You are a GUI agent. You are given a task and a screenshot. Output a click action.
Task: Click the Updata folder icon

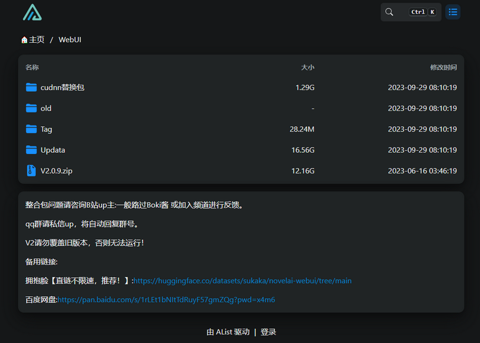click(31, 150)
